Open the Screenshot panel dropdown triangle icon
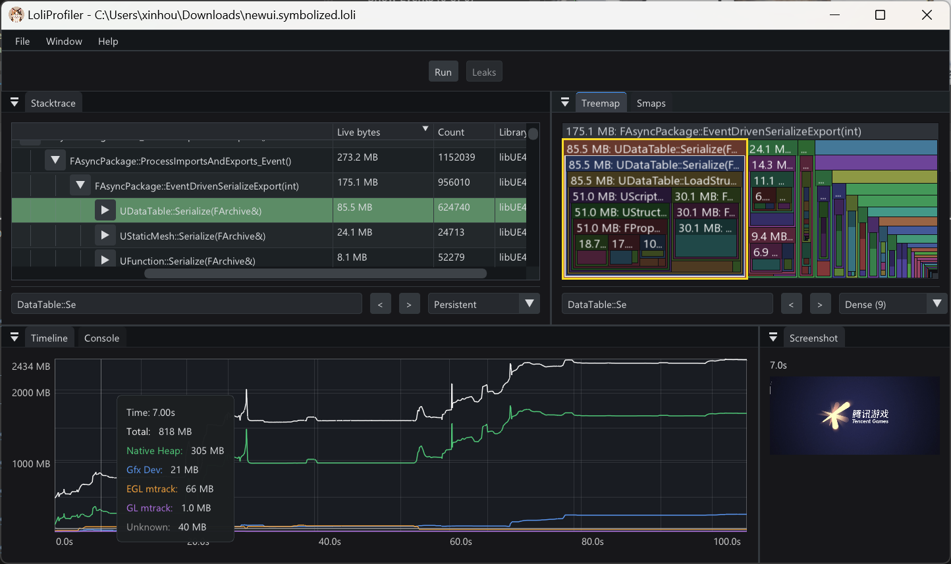Image resolution: width=951 pixels, height=564 pixels. 773,338
